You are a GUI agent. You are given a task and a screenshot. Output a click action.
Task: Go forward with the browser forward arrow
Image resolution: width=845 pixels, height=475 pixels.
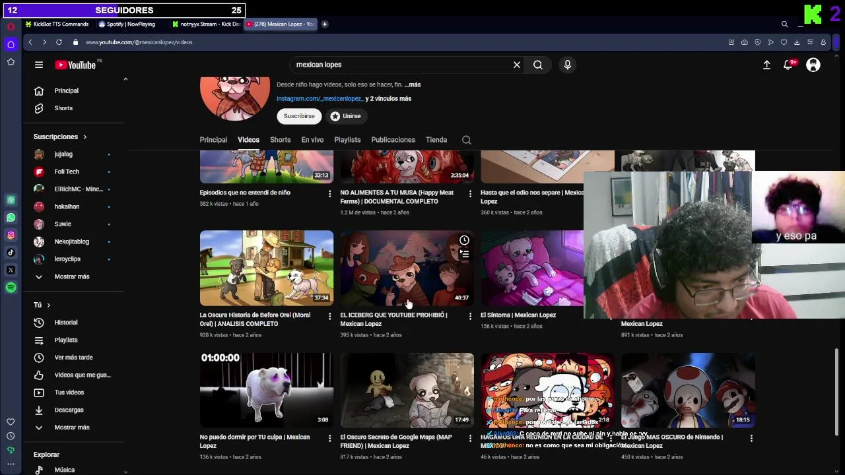[44, 42]
